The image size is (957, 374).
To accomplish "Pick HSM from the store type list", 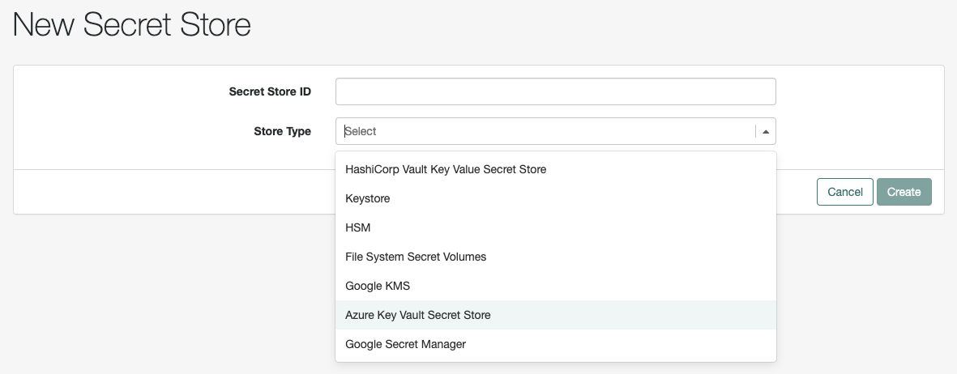I will [x=358, y=227].
